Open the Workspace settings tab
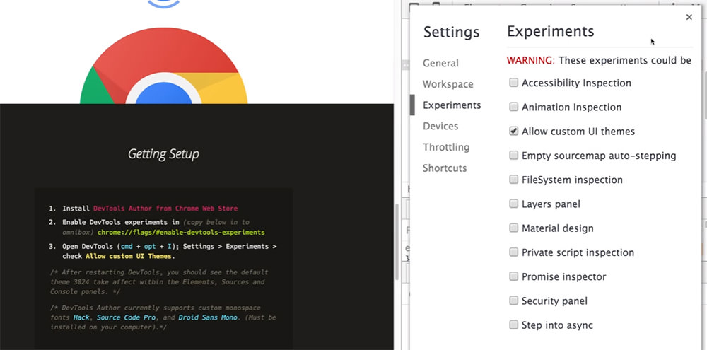The image size is (707, 350). point(448,84)
